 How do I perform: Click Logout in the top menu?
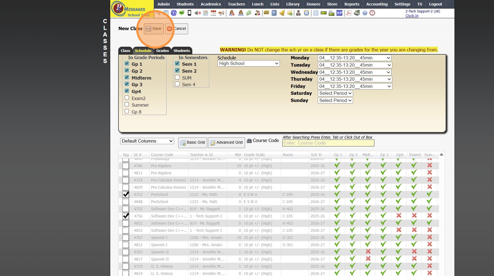click(435, 4)
